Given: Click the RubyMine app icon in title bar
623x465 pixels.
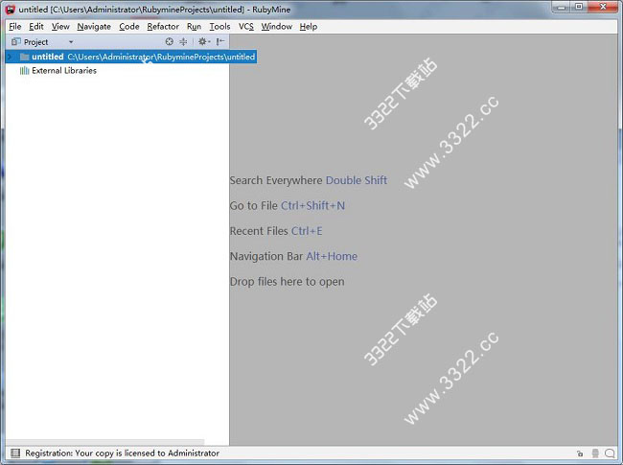Looking at the screenshot, I should (x=11, y=10).
